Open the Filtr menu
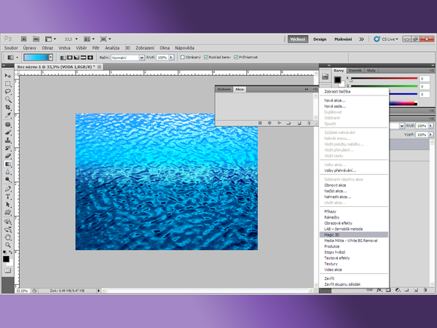Screen dimensions: 437x328 pos(95,47)
